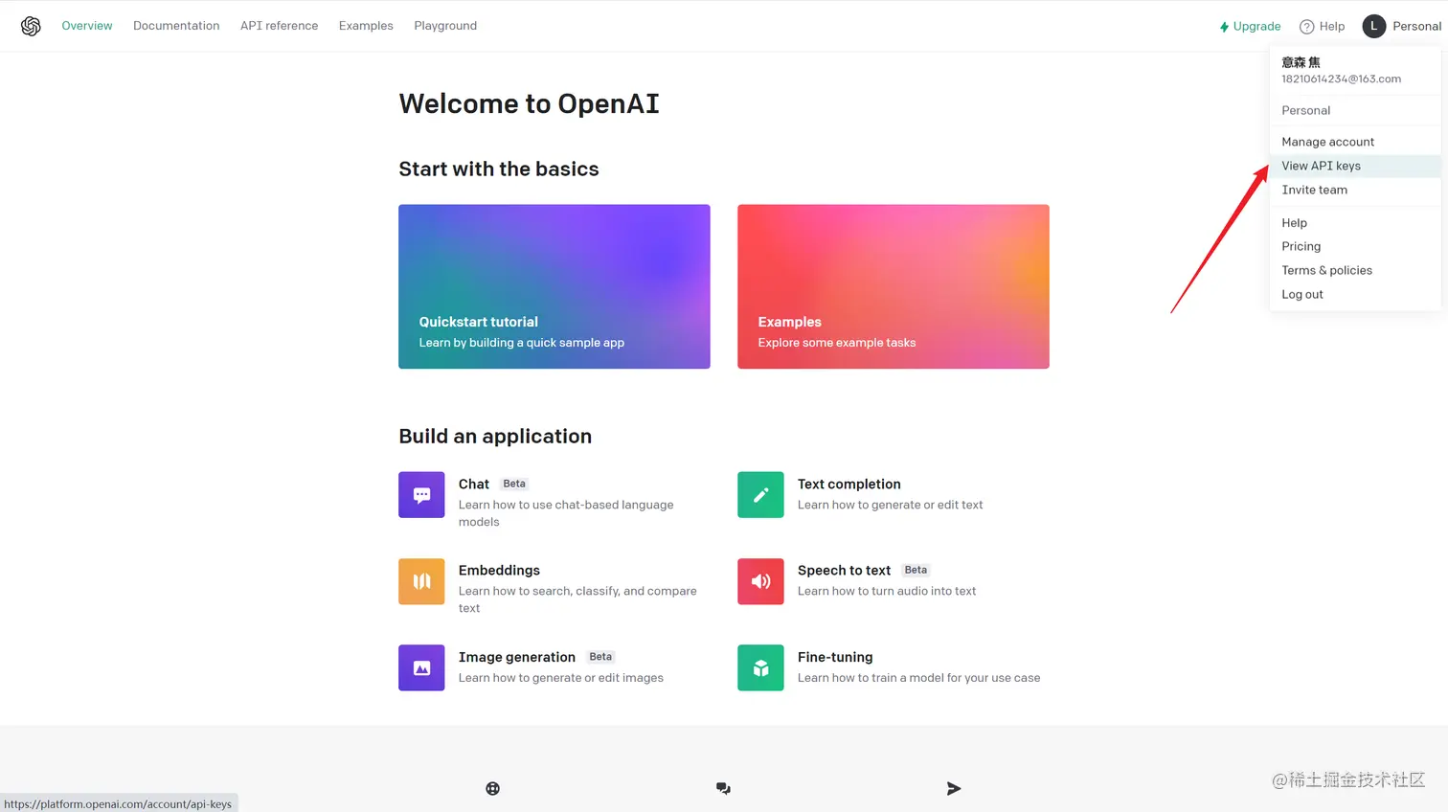This screenshot has height=812, width=1448.
Task: Open the Fine-tuning title link
Action: point(835,657)
